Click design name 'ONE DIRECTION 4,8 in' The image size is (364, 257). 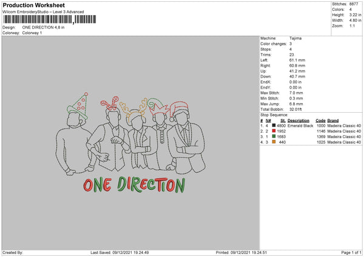(x=44, y=27)
